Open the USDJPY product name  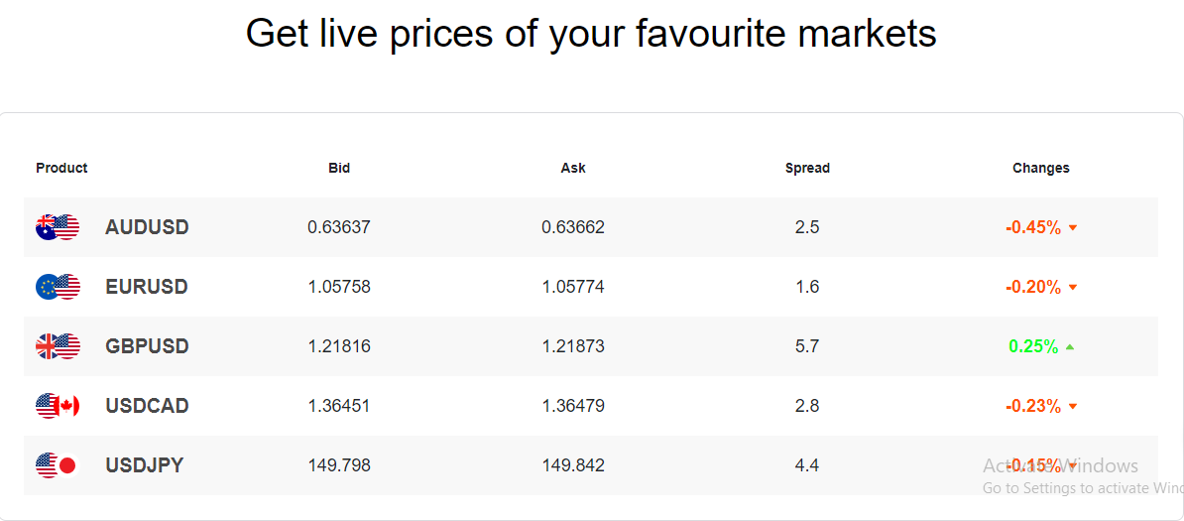[144, 465]
